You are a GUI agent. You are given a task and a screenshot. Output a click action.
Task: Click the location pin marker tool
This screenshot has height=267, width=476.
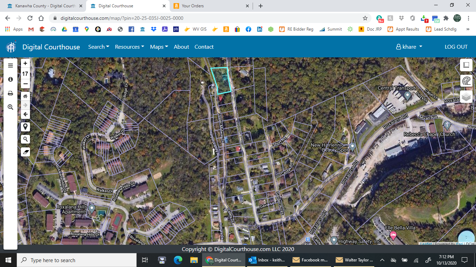point(25,127)
